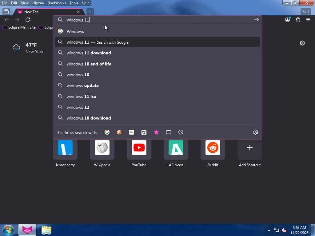Click the muted volume tray icon
Viewport: 315px width, 236px height.
284,230
